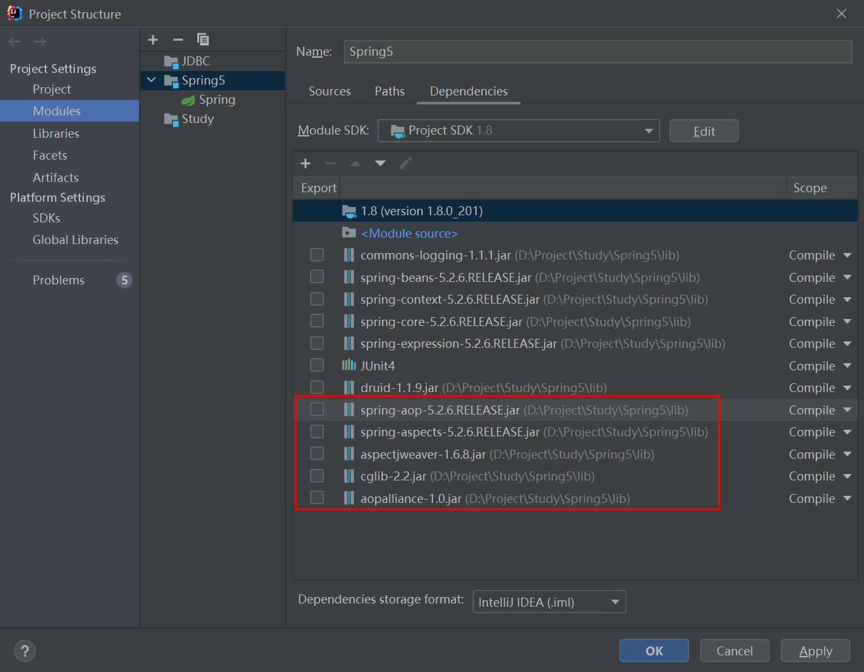Click the jar icon for commons-logging-1.1.1.jar
This screenshot has width=864, height=672.
(x=349, y=255)
